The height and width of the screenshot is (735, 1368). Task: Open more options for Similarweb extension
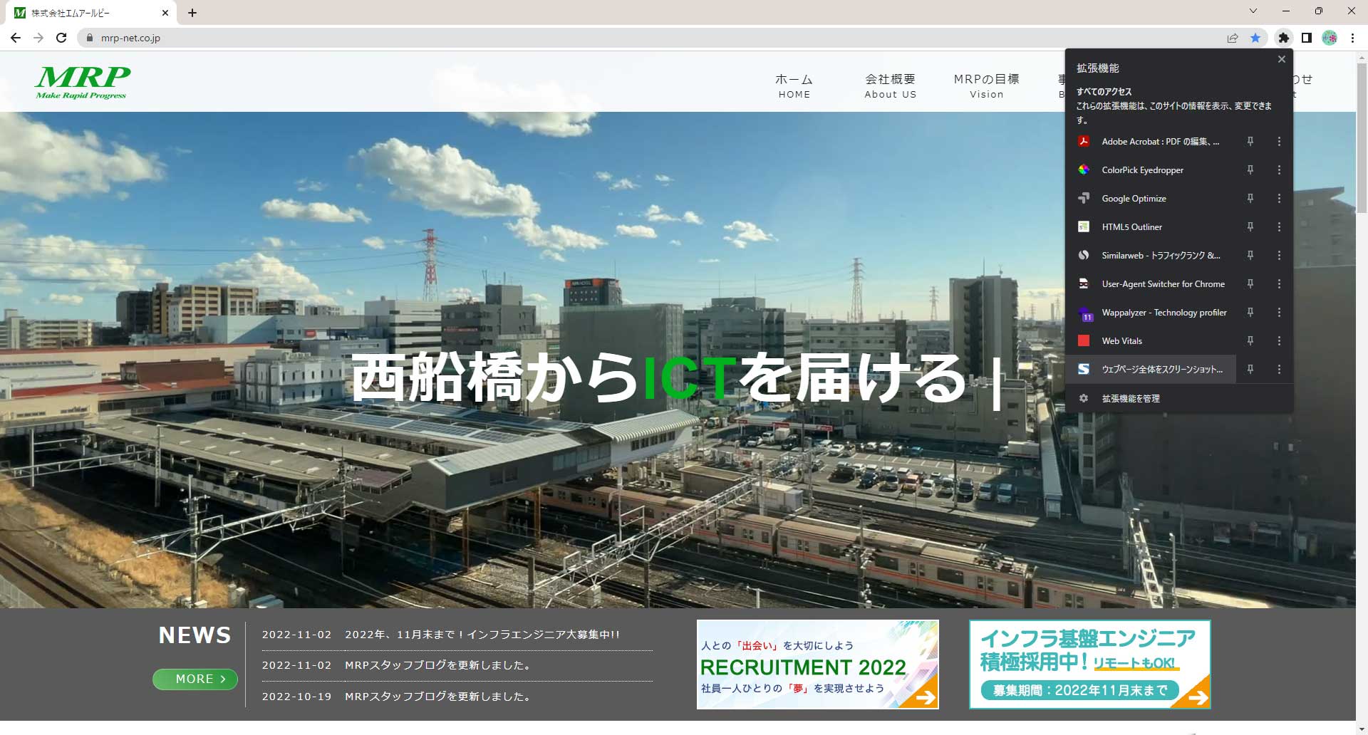[x=1279, y=255]
